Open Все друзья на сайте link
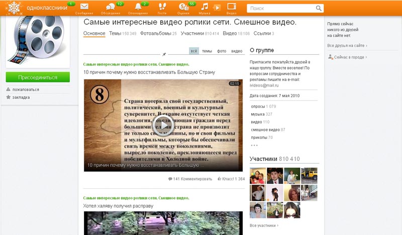This screenshot has width=402, height=235. [x=347, y=45]
